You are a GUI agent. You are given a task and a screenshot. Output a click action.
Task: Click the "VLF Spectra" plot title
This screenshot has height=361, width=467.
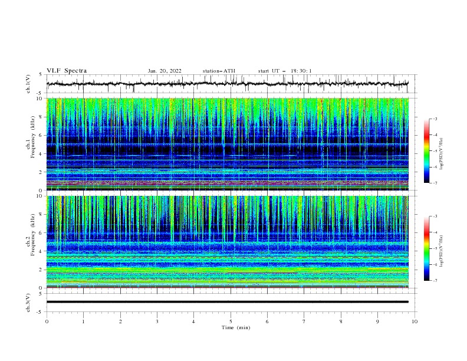click(x=67, y=71)
